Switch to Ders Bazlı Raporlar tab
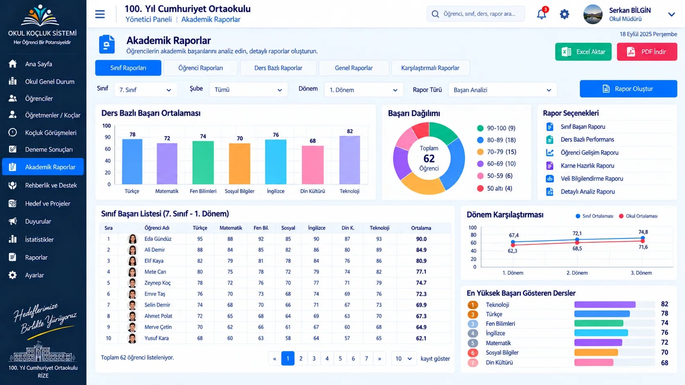This screenshot has height=385, width=685. point(278,68)
